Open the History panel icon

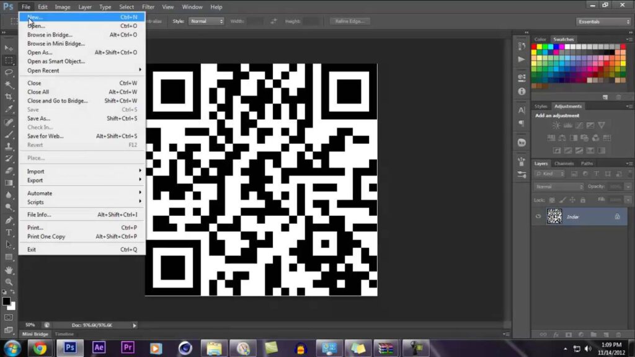point(522,46)
